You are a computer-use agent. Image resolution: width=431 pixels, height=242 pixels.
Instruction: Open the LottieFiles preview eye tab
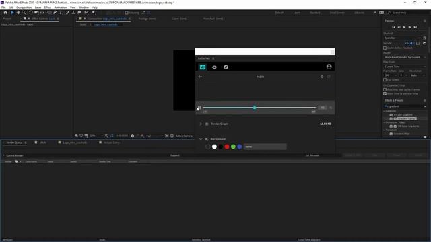point(214,67)
